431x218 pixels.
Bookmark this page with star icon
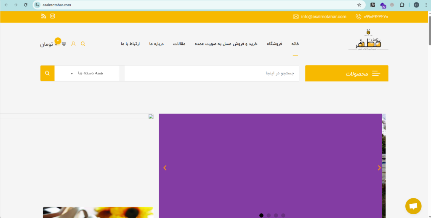click(359, 5)
